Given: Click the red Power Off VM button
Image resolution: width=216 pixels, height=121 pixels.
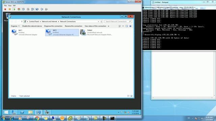Looking at the screenshot, I should (5, 9).
